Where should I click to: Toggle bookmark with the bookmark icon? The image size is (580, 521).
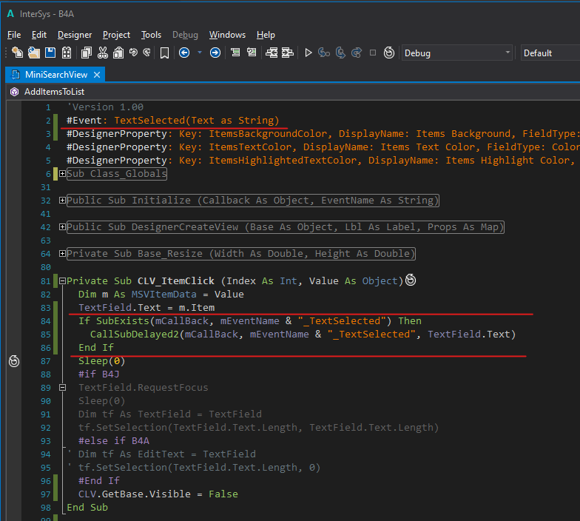tap(164, 53)
